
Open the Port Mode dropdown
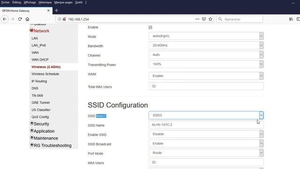point(206,153)
